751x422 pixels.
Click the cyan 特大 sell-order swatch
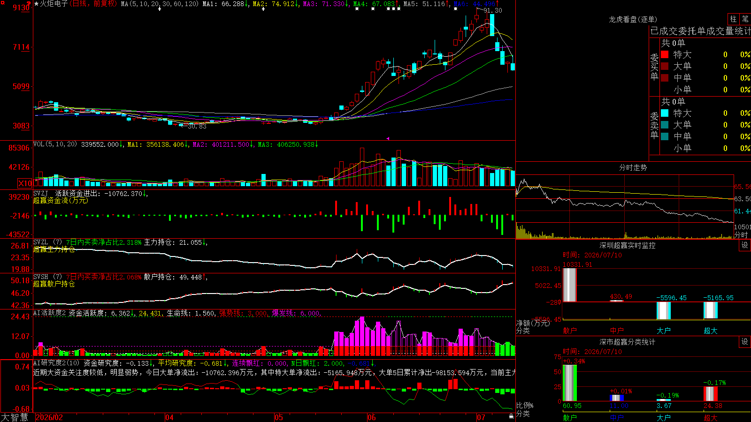665,113
